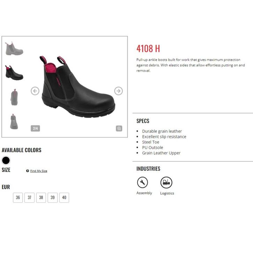Choose EUR size 39
This screenshot has width=253, height=253.
coord(53,198)
